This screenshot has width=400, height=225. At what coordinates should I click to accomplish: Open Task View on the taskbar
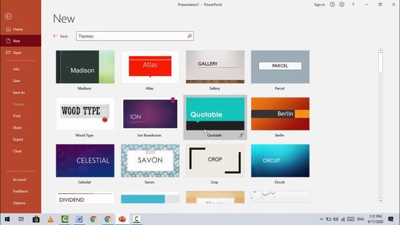pos(21,219)
